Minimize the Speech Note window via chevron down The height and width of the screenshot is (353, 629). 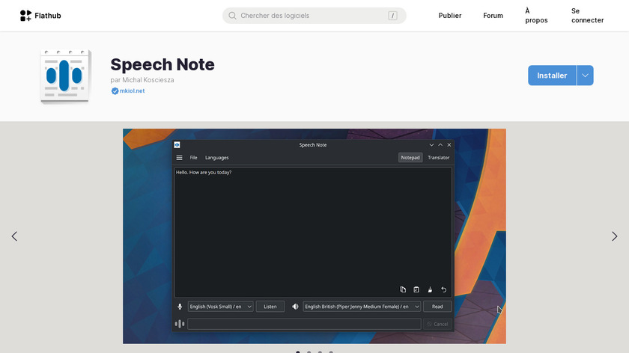tap(431, 145)
